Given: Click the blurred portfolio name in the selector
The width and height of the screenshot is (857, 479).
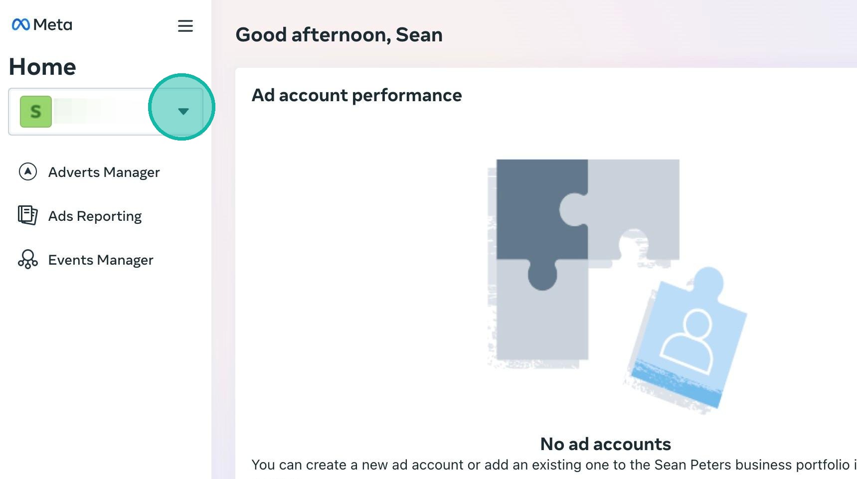Looking at the screenshot, I should coord(85,111).
